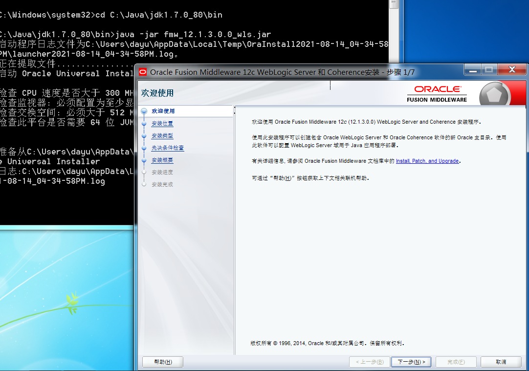
Task: Maximize the Oracle installer window
Action: coord(489,70)
